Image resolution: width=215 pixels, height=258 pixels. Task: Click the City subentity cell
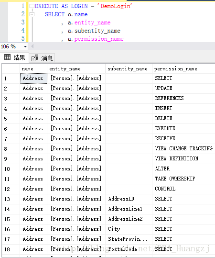tap(129, 229)
